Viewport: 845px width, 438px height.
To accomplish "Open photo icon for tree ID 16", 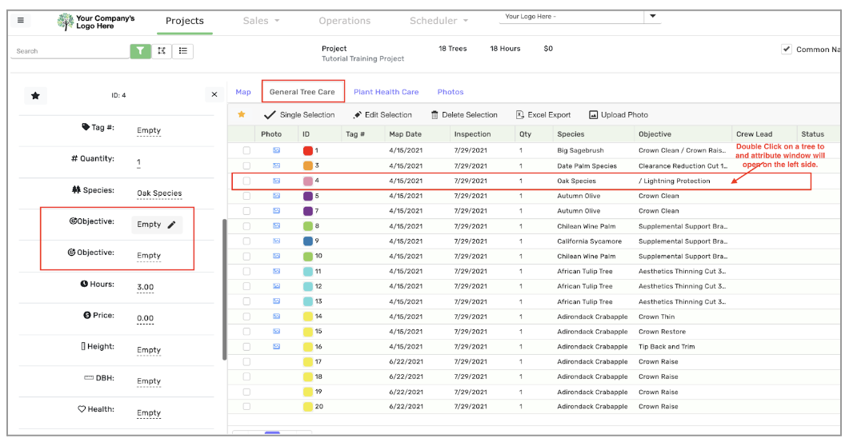I will click(x=276, y=347).
